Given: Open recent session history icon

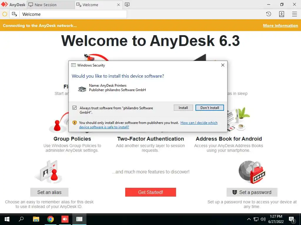Looking at the screenshot, I should pos(269,14).
